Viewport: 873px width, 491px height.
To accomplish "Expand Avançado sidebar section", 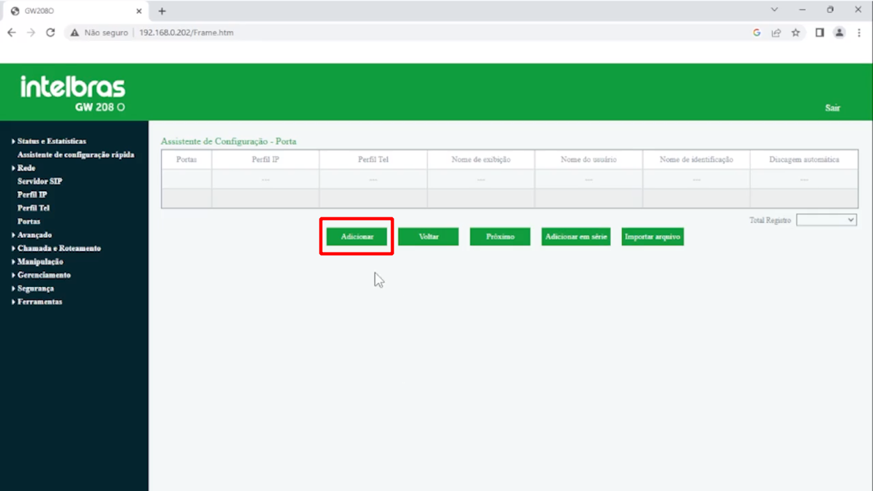I will pyautogui.click(x=35, y=235).
